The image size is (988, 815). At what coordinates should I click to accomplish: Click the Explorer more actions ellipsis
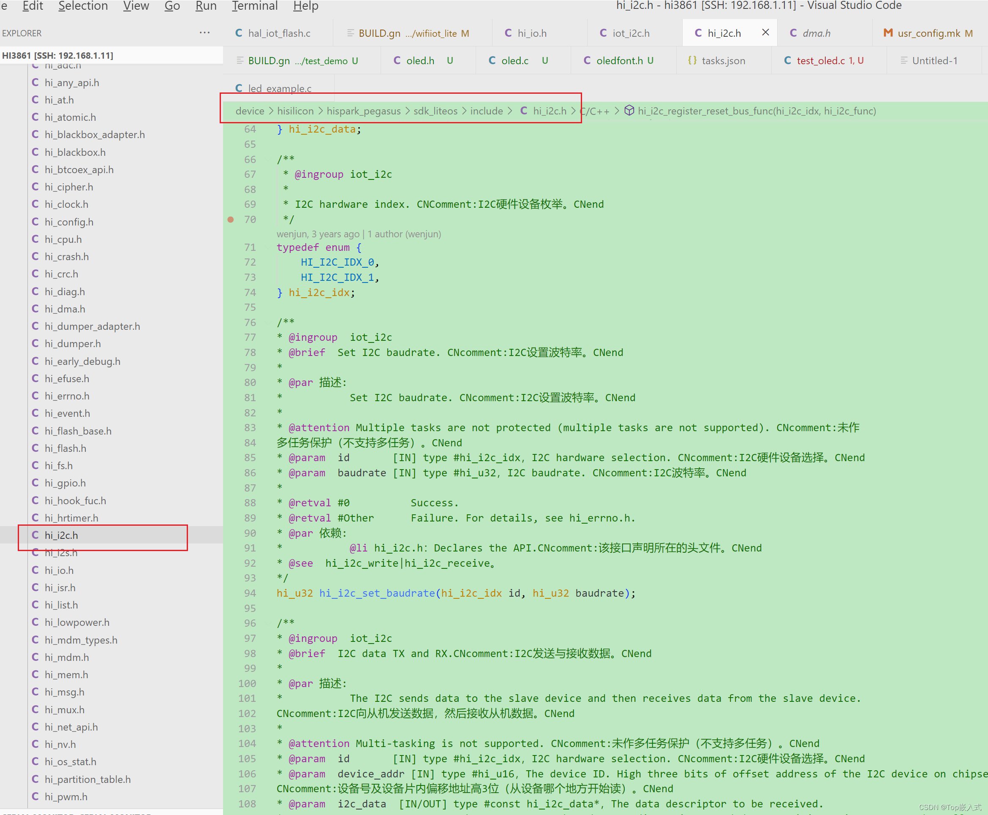[204, 33]
